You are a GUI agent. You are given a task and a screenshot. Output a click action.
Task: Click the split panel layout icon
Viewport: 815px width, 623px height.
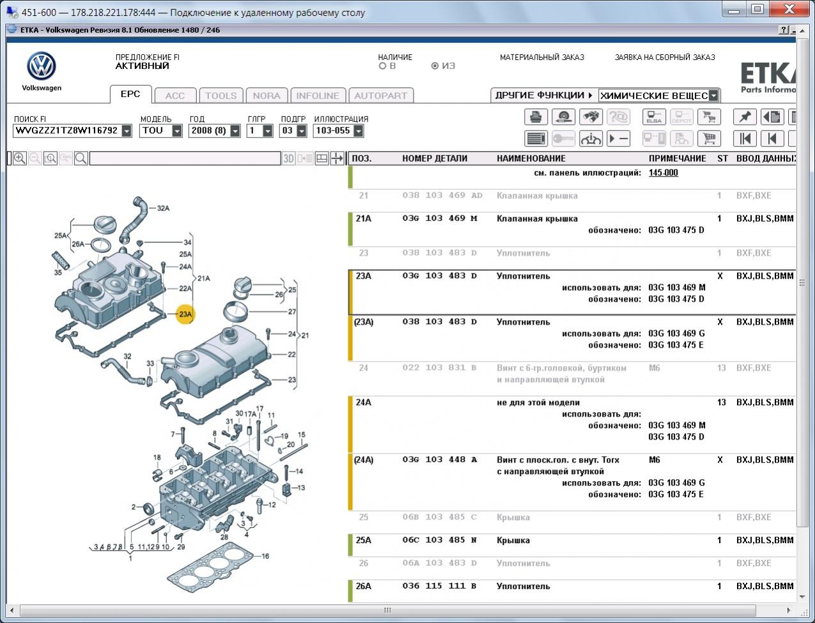(x=322, y=158)
